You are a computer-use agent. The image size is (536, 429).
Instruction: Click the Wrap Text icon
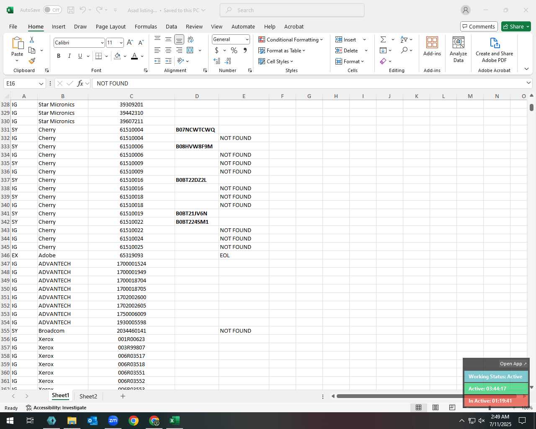[191, 39]
